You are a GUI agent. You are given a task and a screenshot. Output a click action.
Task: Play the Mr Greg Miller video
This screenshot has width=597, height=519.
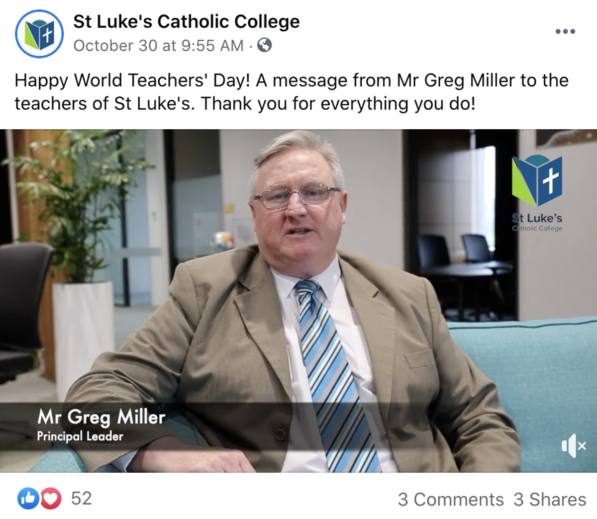tap(298, 301)
